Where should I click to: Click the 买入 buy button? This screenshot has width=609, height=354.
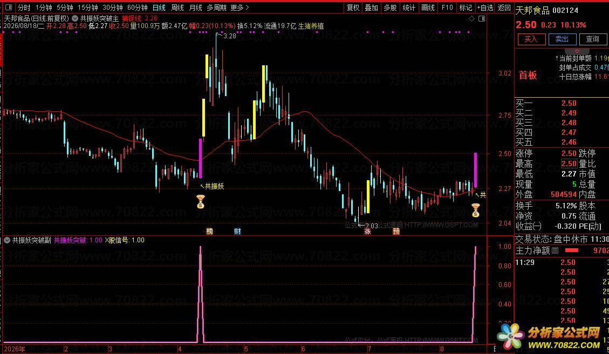pyautogui.click(x=531, y=39)
